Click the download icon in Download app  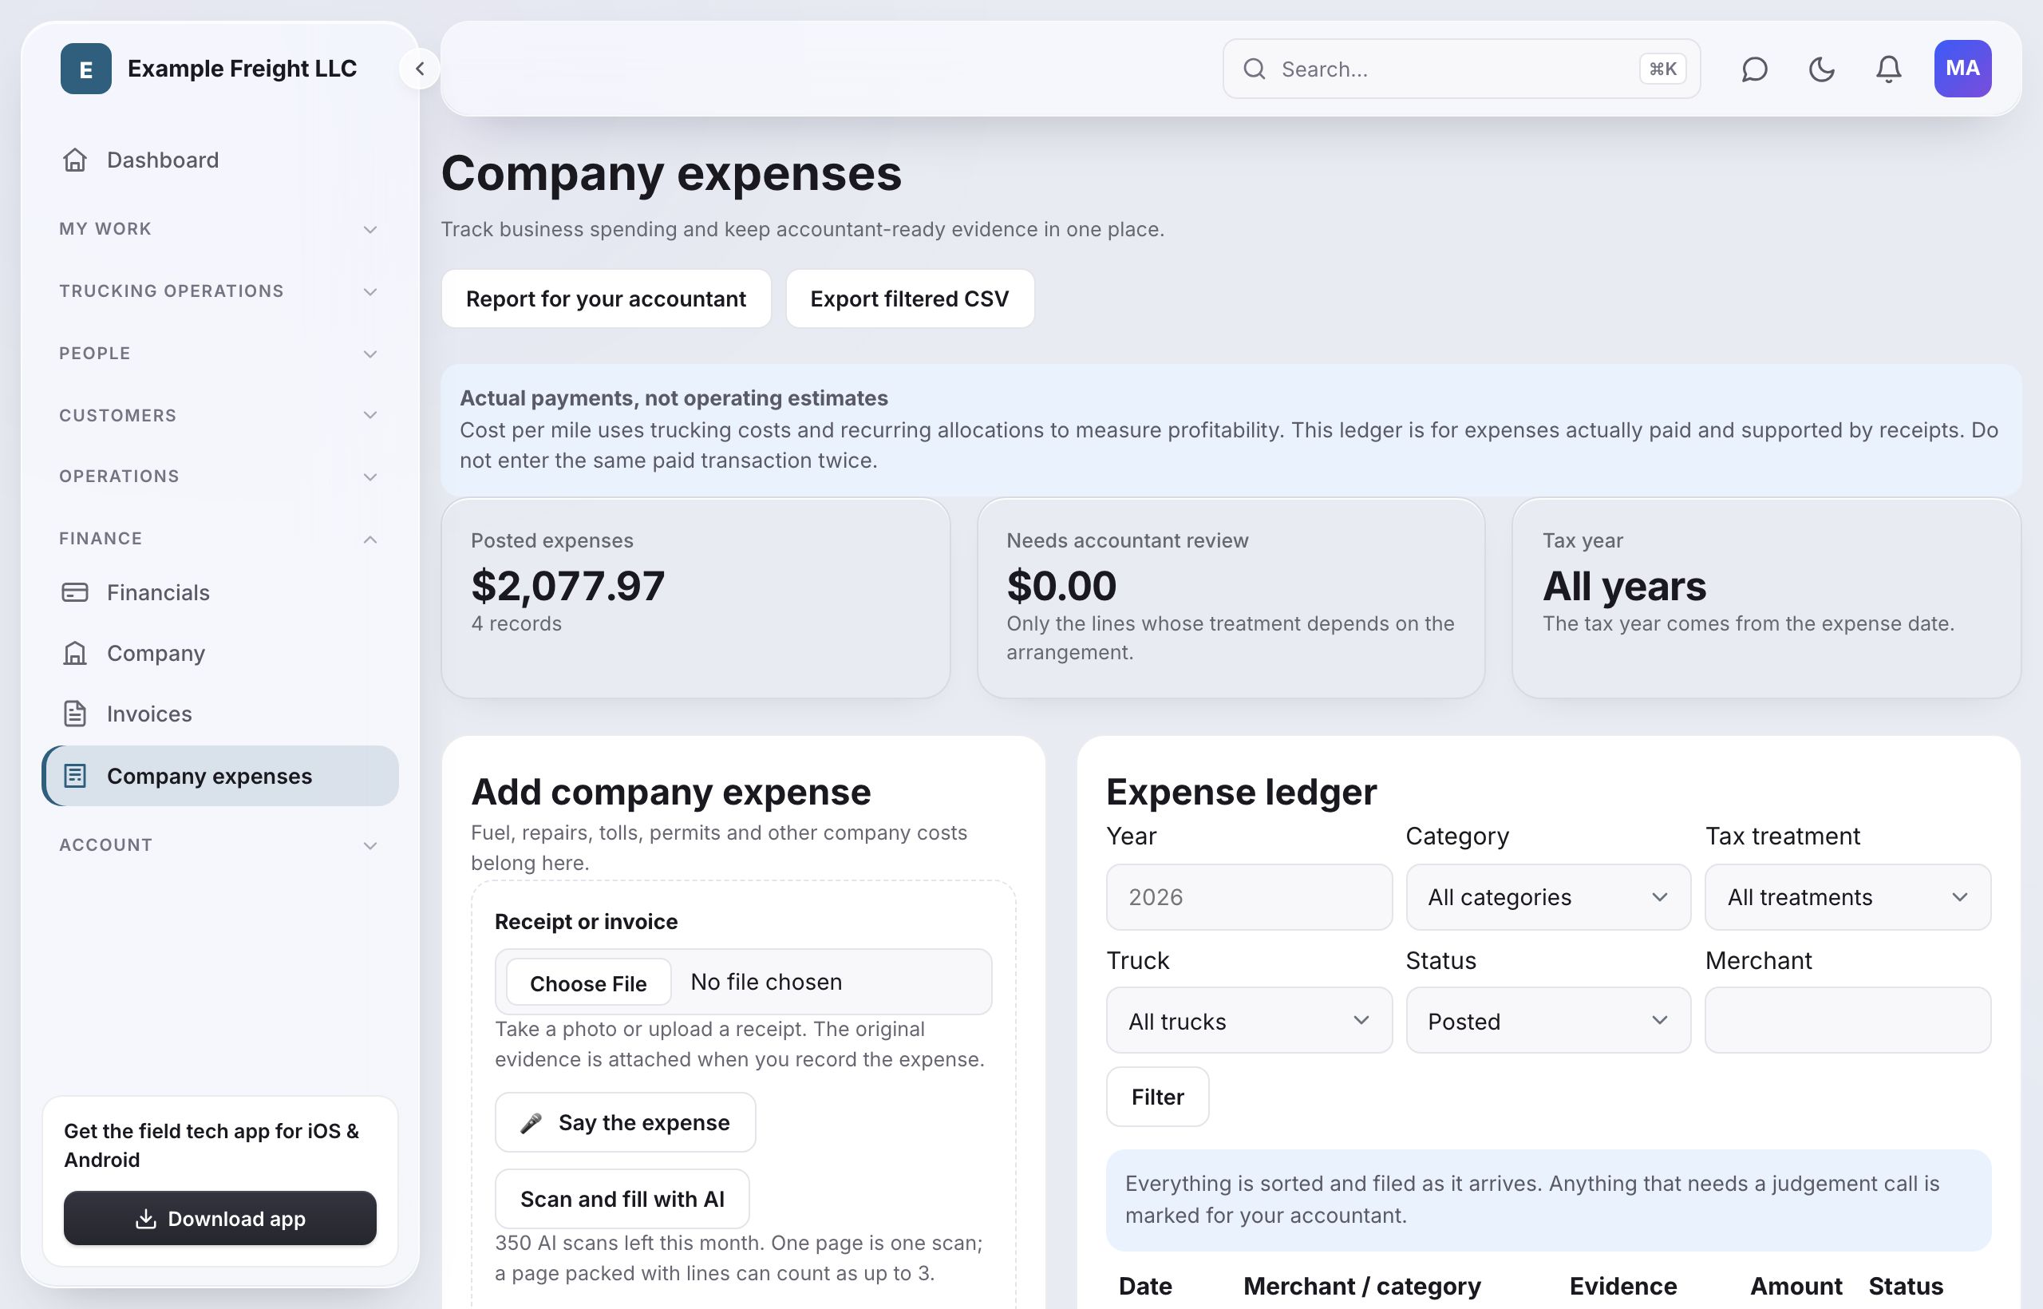(x=146, y=1219)
